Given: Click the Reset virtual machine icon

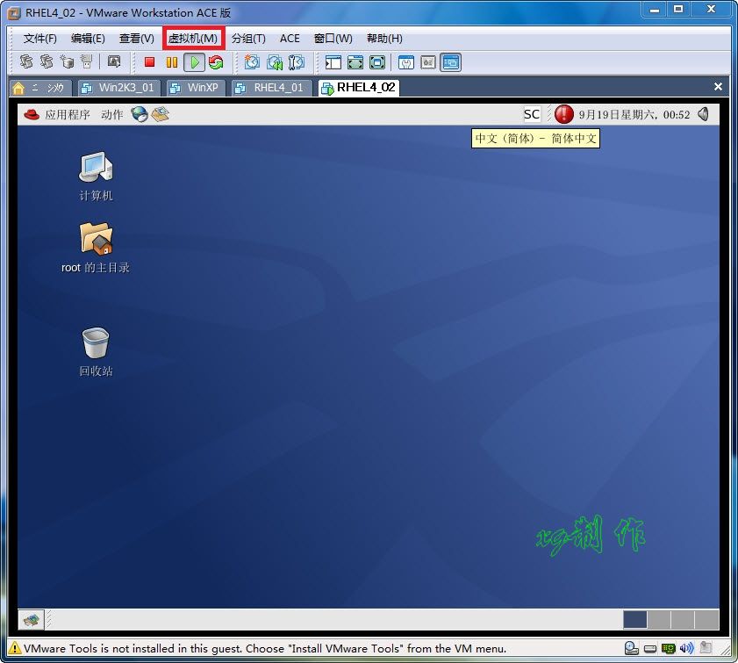Looking at the screenshot, I should click(x=216, y=62).
